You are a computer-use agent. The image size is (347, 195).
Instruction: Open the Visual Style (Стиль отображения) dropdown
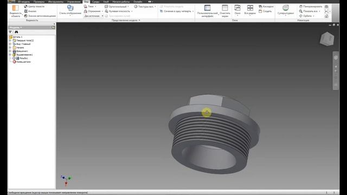[70, 10]
